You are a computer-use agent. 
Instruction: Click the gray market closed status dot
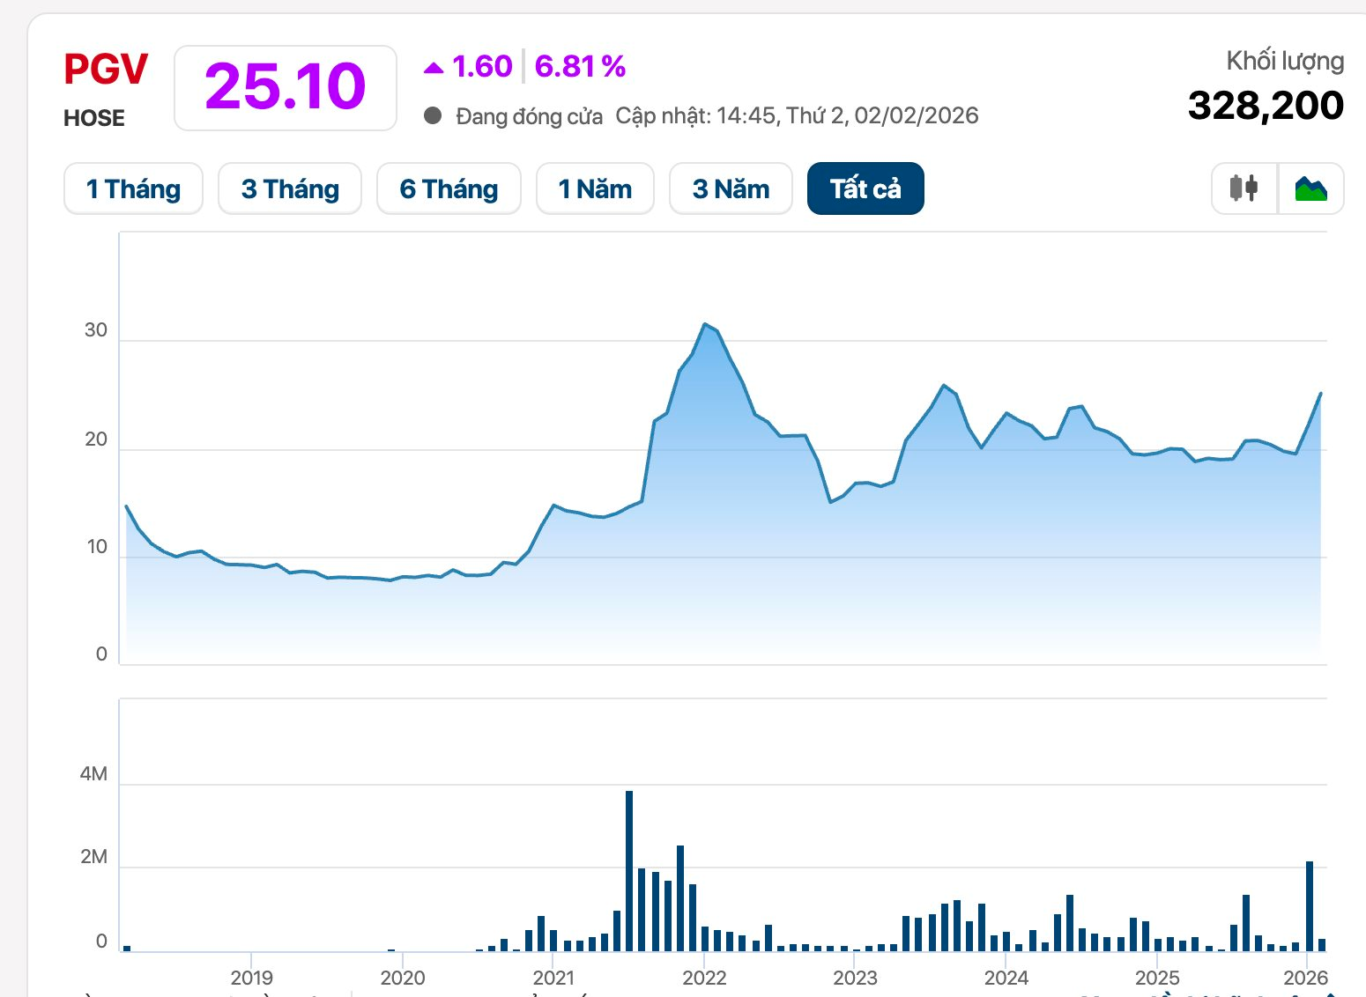[x=433, y=116]
